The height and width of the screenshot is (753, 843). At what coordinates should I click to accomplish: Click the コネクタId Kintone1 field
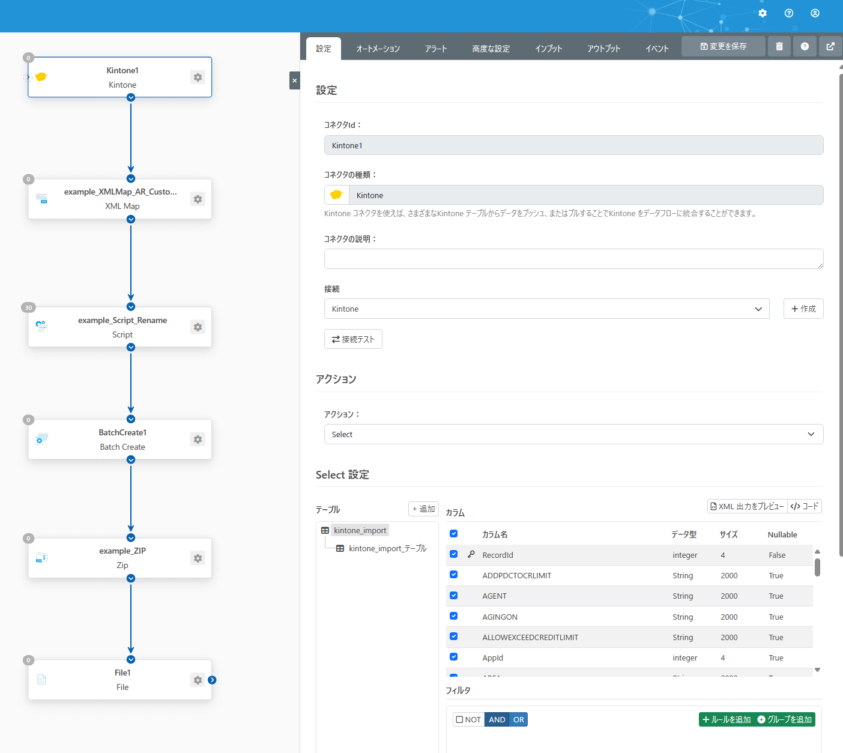tap(574, 145)
